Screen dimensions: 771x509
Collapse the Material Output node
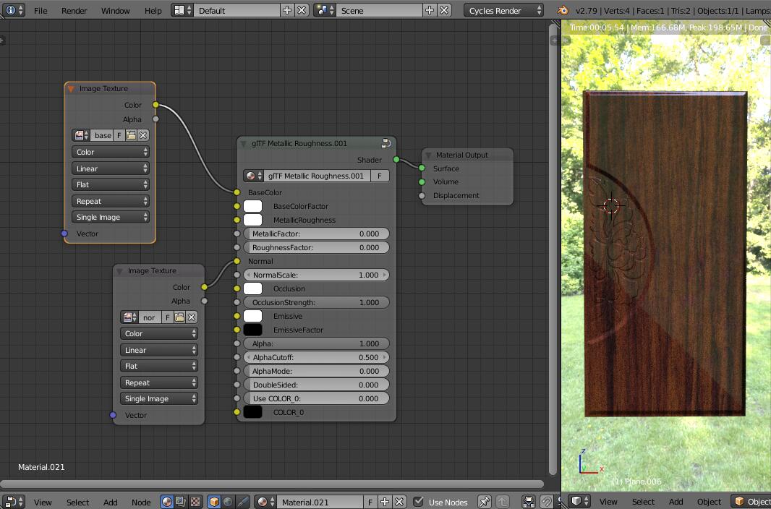pyautogui.click(x=428, y=155)
